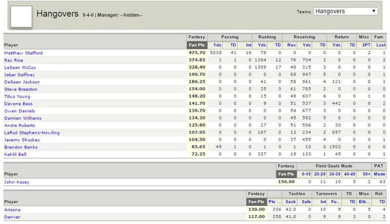
Task: Open Brandon Banks player link
Action: click(x=21, y=147)
